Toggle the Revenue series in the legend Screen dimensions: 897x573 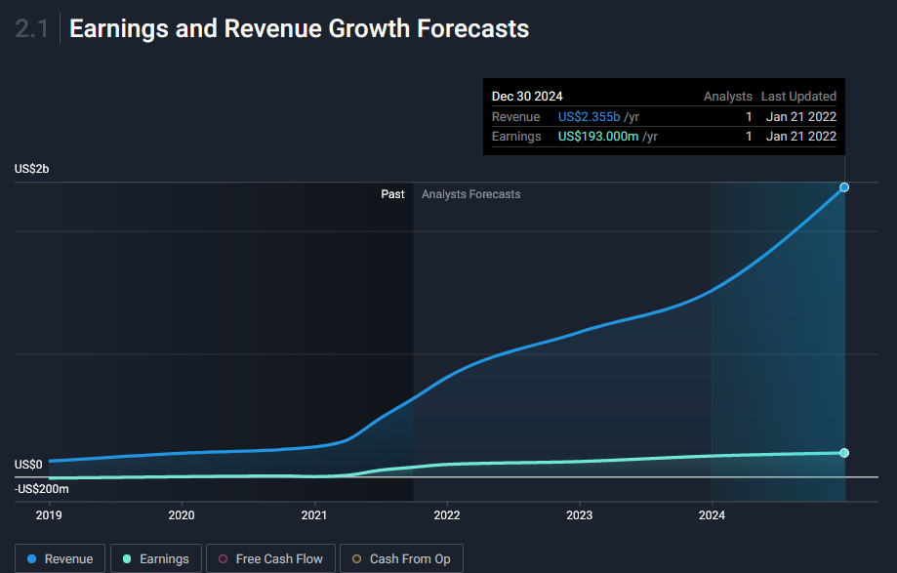click(61, 558)
